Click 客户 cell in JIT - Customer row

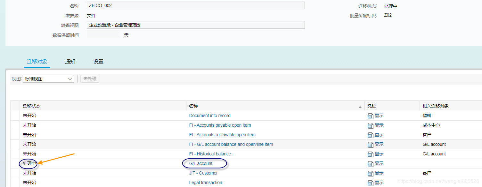click(x=427, y=173)
